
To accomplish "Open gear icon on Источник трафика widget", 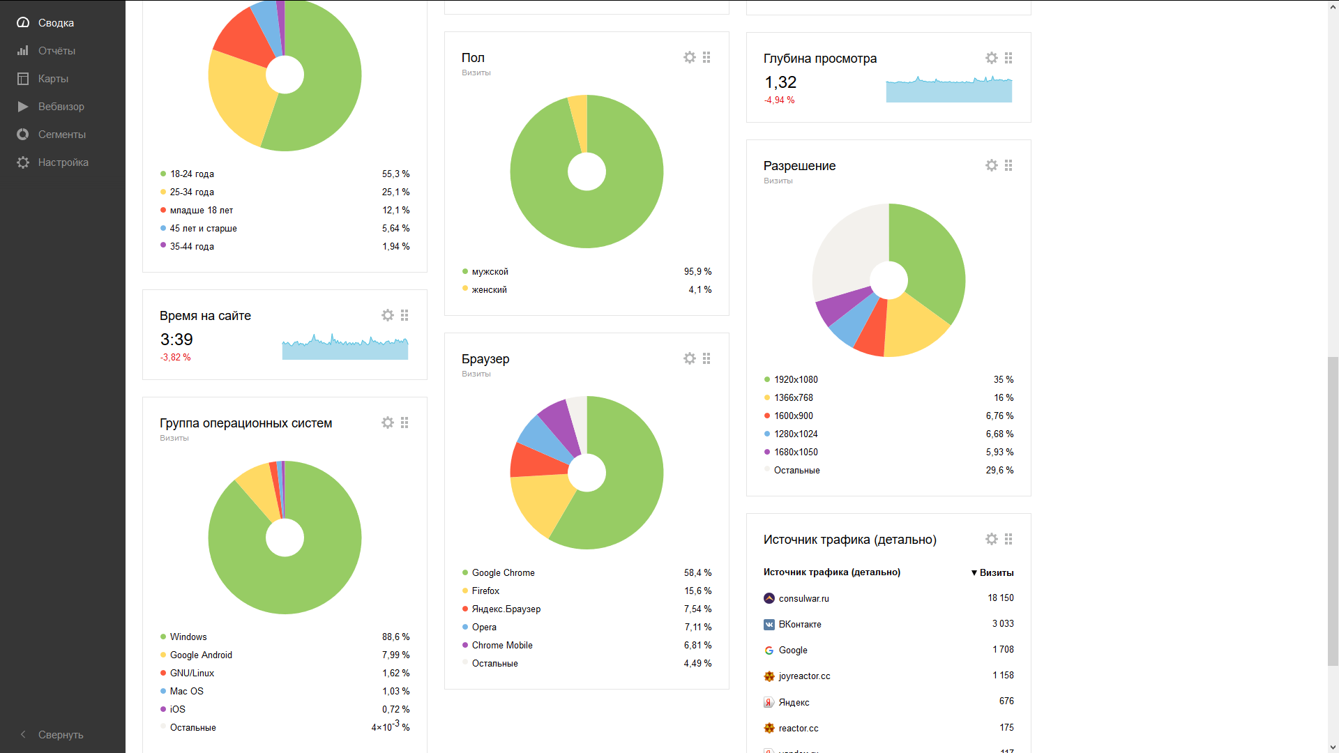I will [991, 540].
